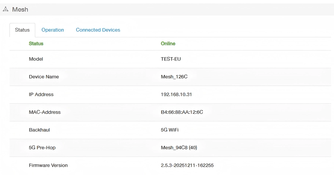Click the Mesh header title text
This screenshot has height=175, width=334.
pos(20,9)
